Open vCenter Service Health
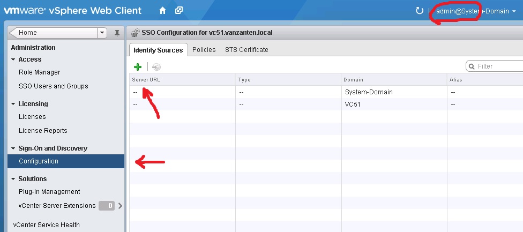 (x=47, y=225)
